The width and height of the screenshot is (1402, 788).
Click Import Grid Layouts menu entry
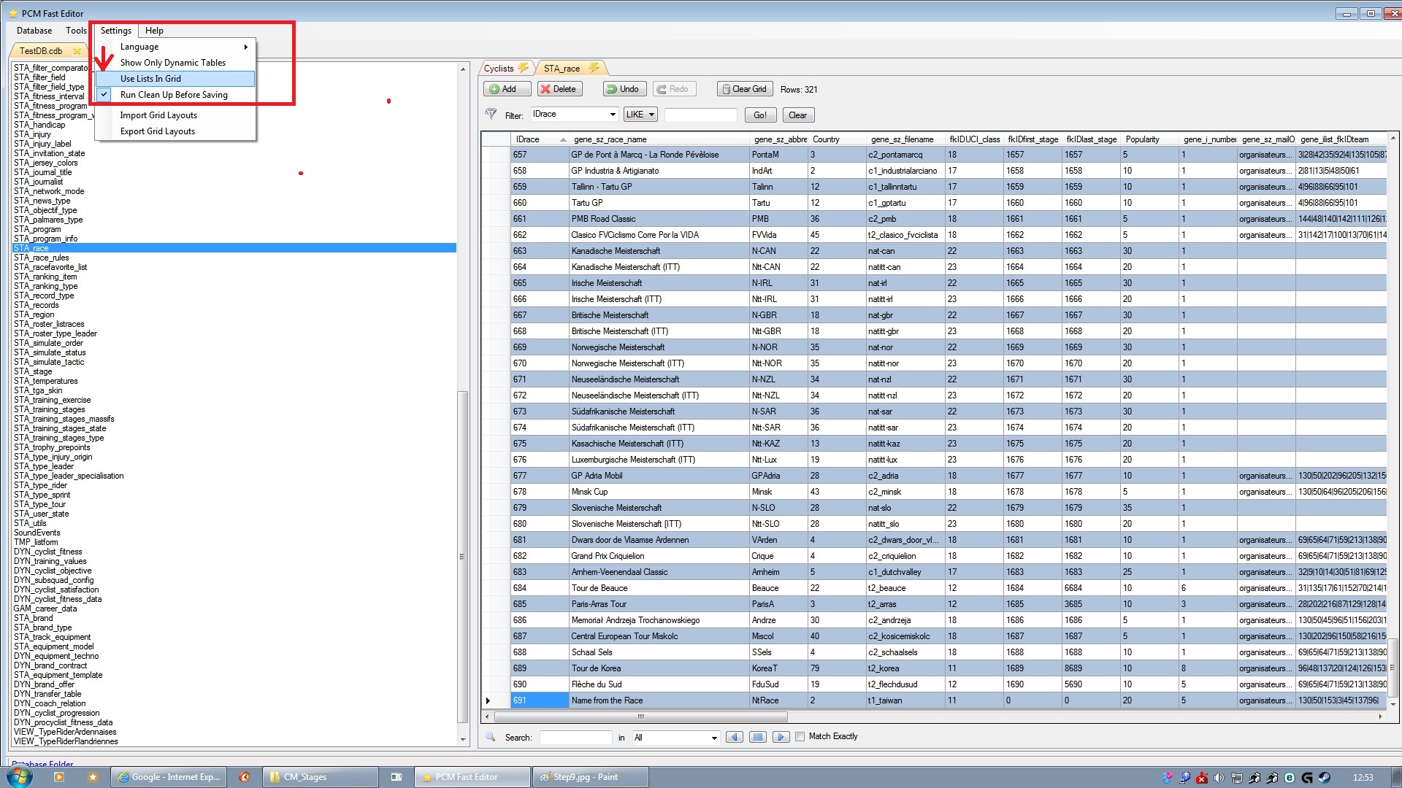pos(158,115)
